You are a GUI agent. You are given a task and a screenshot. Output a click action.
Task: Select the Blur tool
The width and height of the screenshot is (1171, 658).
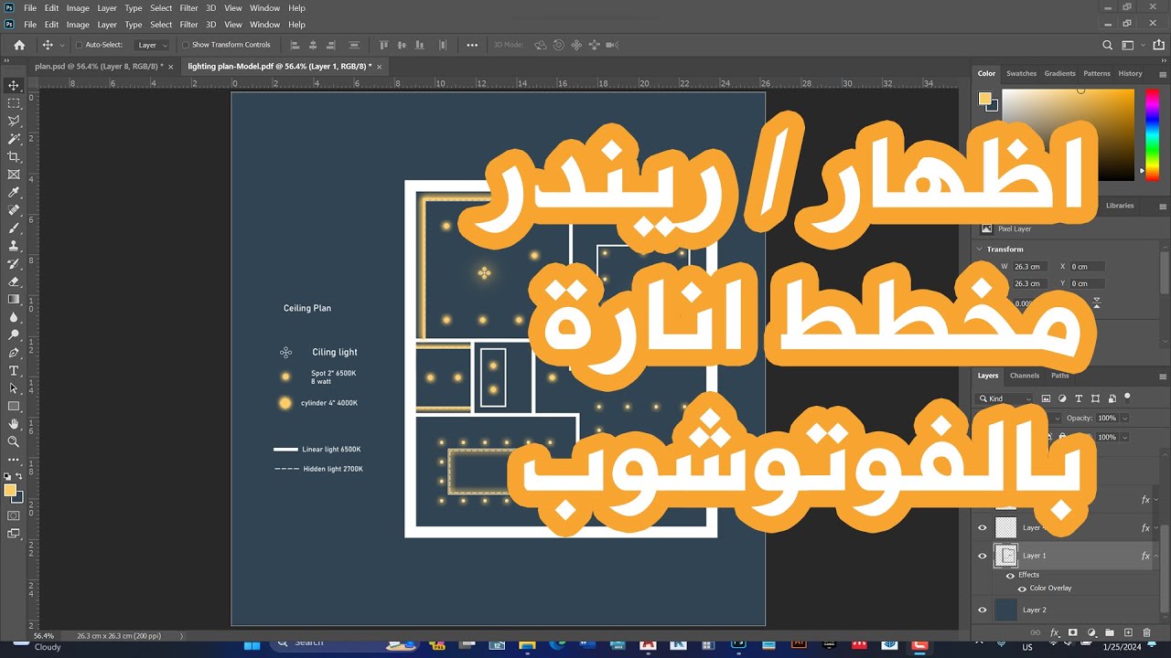[x=14, y=317]
